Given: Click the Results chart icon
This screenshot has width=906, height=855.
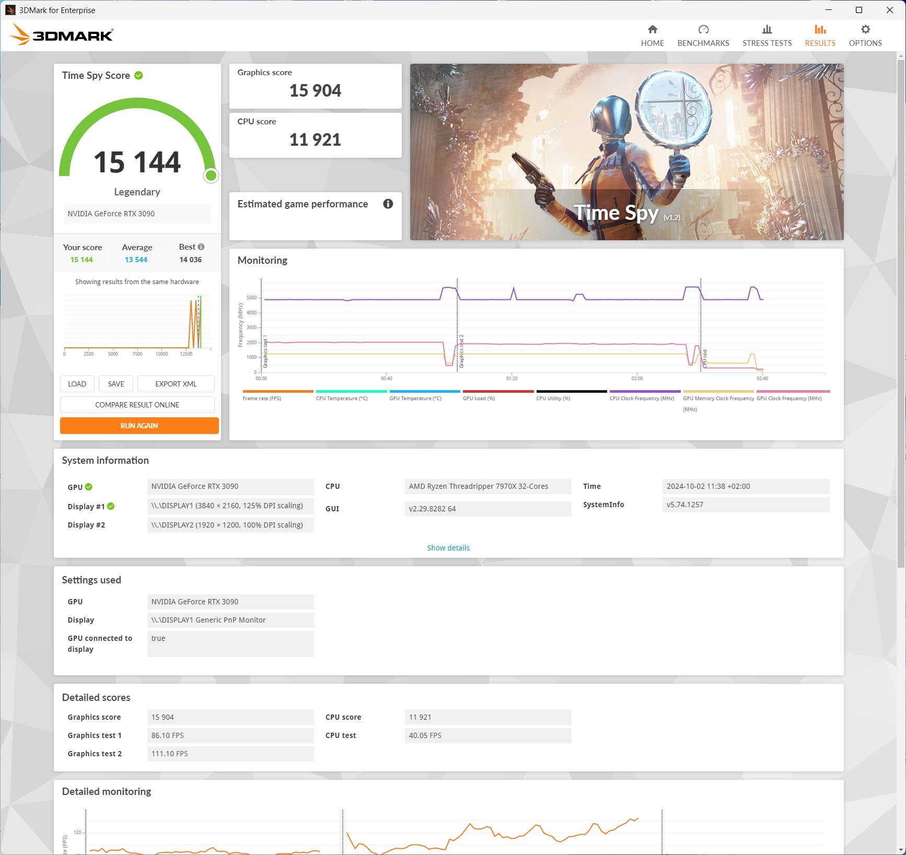Looking at the screenshot, I should [820, 29].
